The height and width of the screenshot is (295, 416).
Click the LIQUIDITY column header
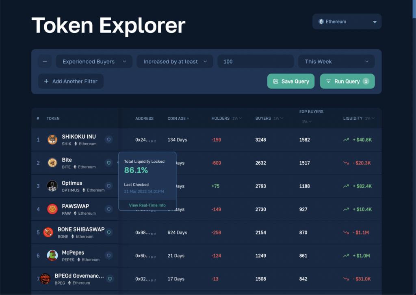[353, 118]
